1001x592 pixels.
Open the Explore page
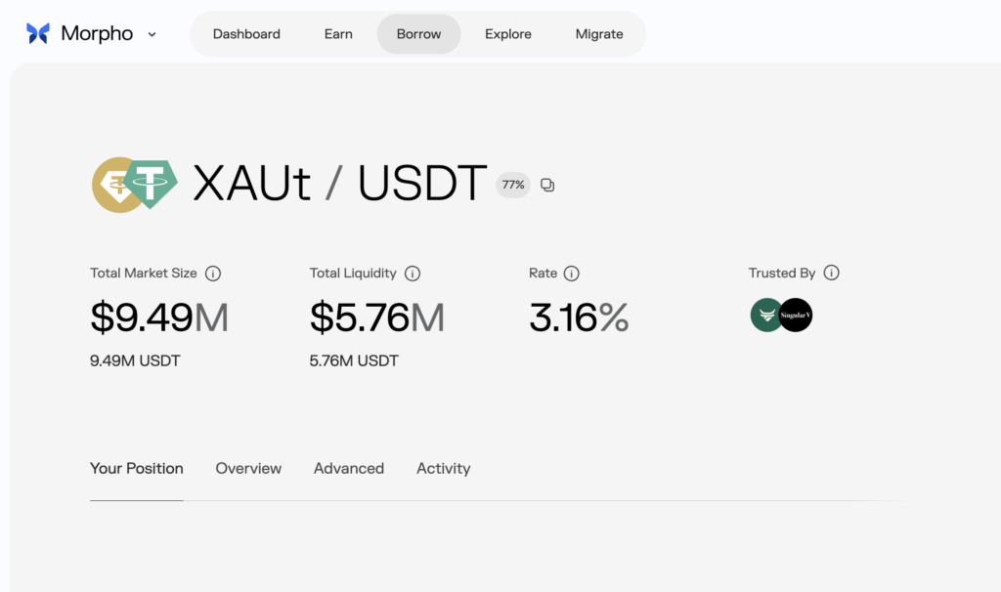[x=508, y=34]
